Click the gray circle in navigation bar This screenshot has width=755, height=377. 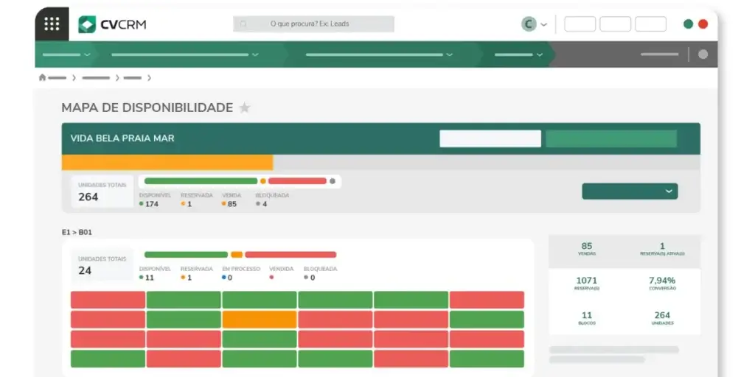(703, 54)
